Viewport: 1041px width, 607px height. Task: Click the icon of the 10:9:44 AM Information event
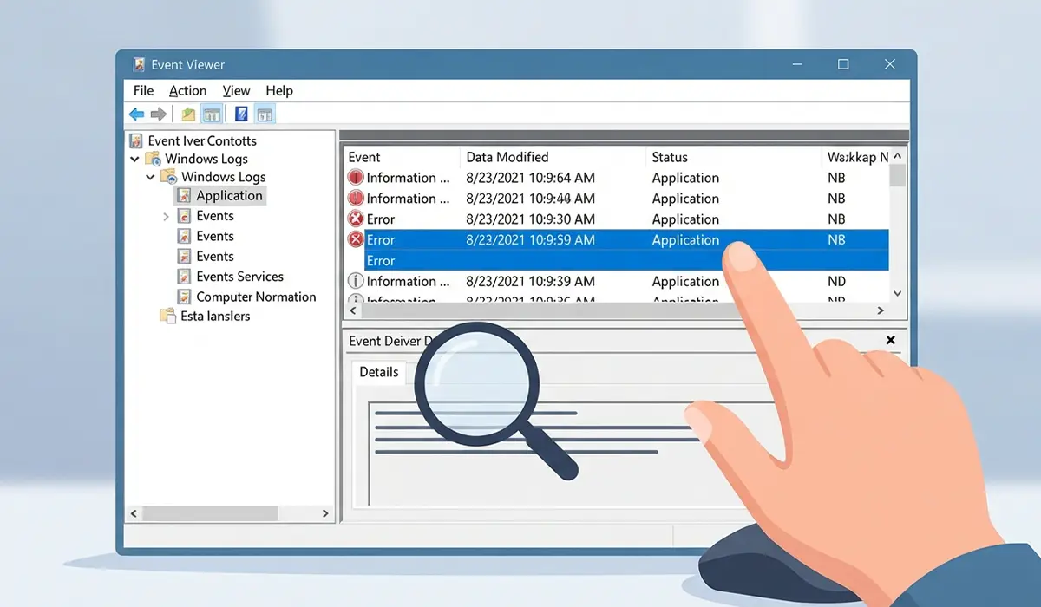[x=356, y=199]
